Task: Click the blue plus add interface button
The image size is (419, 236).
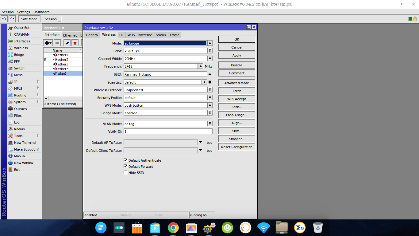Action: coord(48,43)
